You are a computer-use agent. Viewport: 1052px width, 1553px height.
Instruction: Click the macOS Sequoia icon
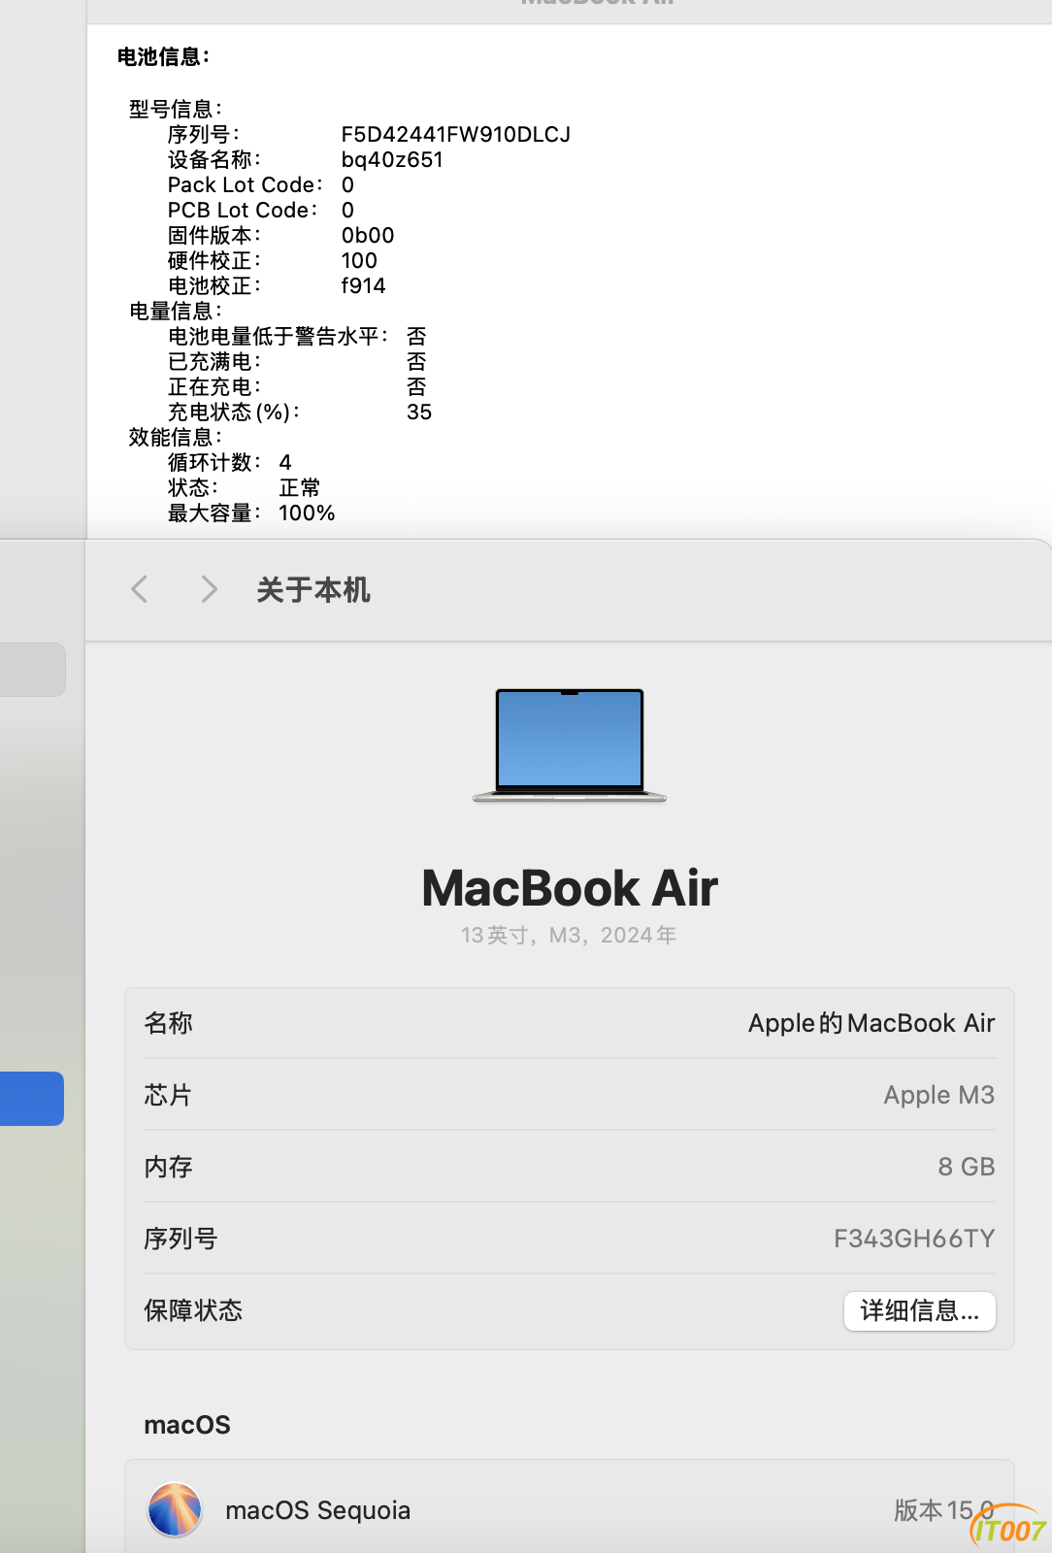click(x=175, y=1510)
